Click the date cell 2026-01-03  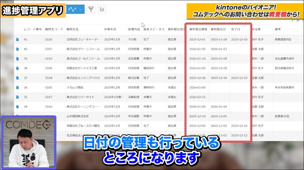pos(219,49)
